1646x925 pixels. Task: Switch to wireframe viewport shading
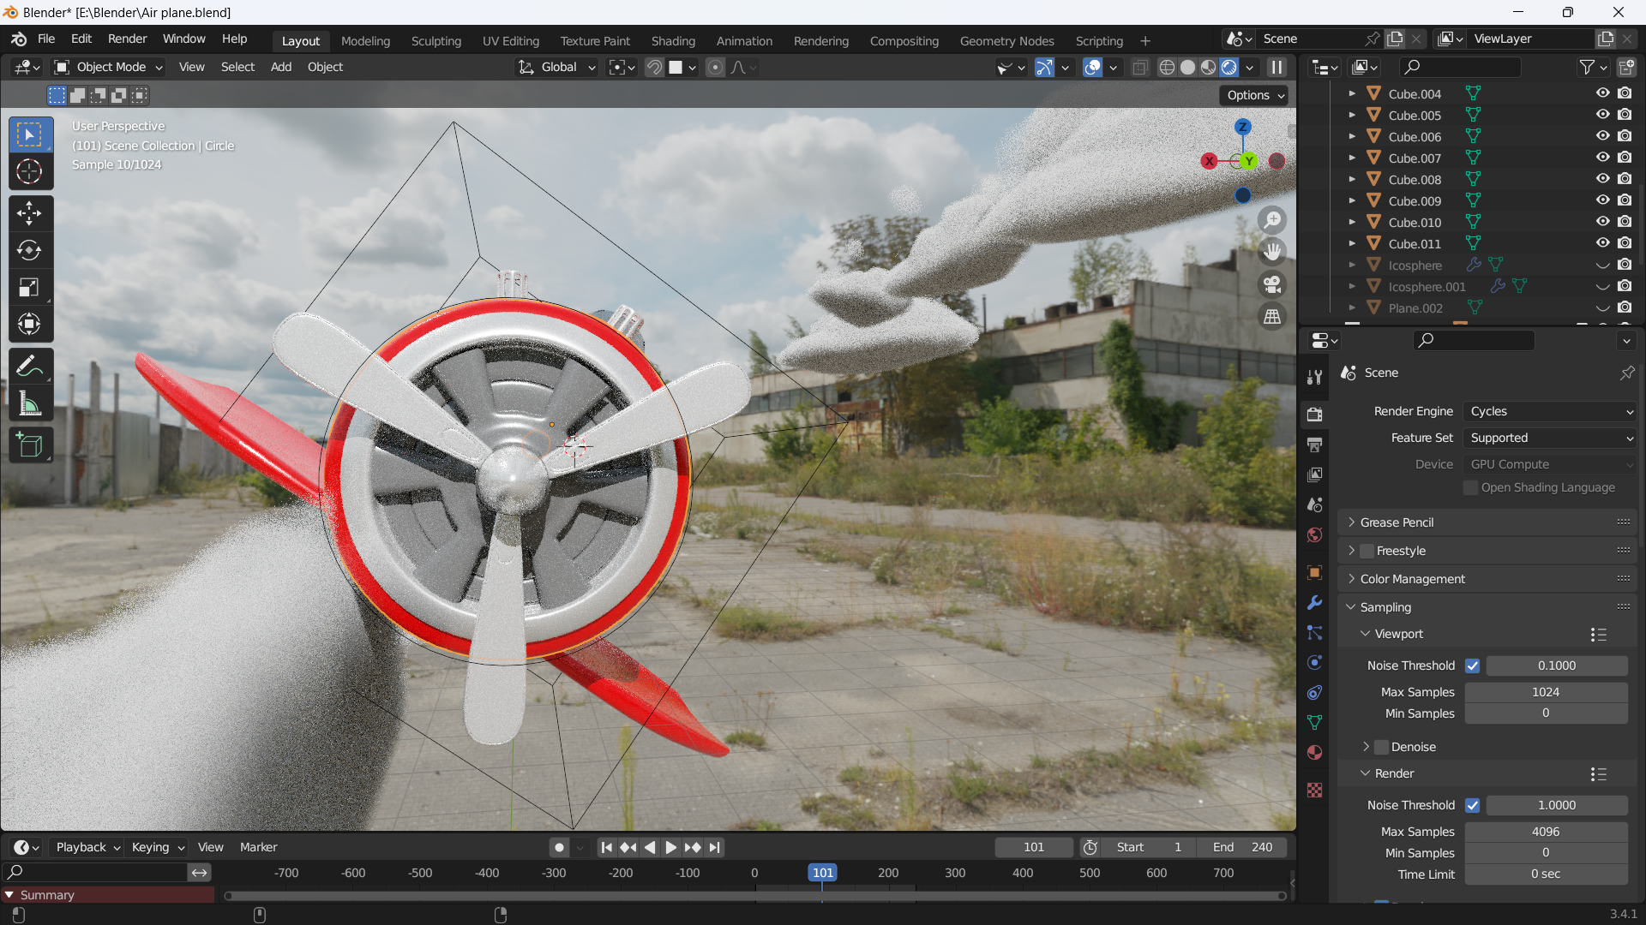1167,68
